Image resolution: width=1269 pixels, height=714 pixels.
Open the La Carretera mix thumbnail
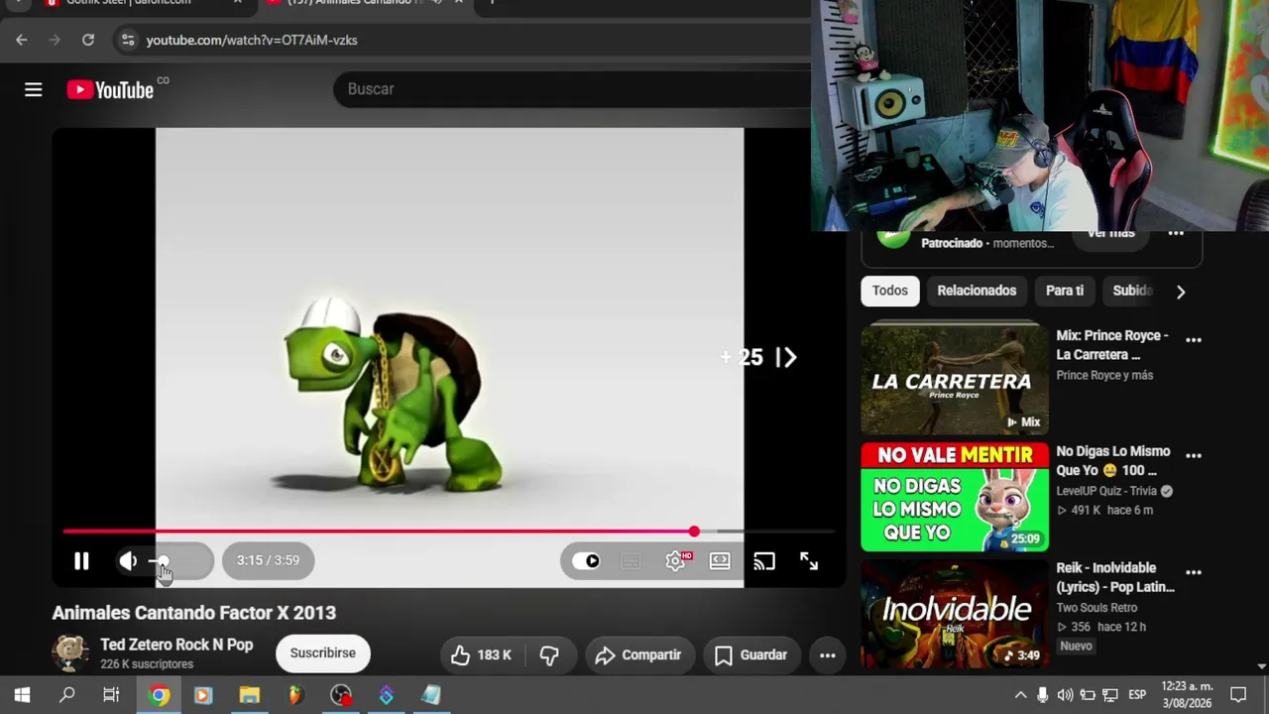tap(955, 379)
